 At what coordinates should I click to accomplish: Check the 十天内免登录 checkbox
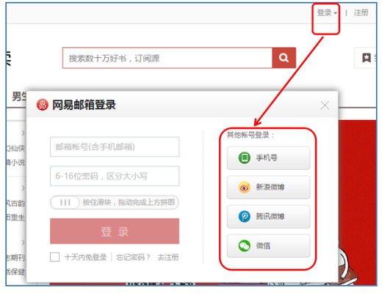(x=54, y=257)
